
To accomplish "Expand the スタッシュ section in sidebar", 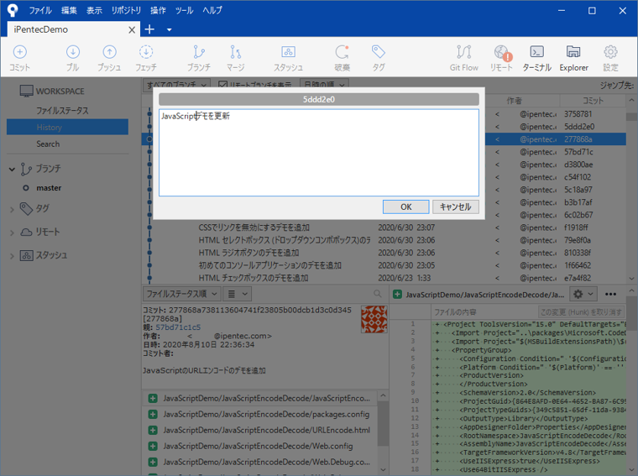I will 12,256.
